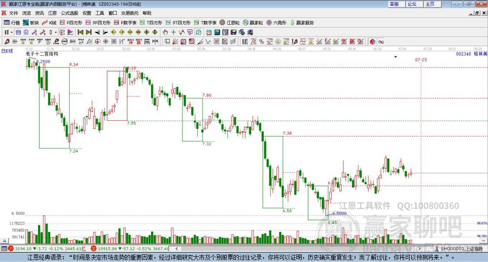Viewport: 488px width, 262px height.
Task: Open the 浏览 menu
Action: coord(27,13)
